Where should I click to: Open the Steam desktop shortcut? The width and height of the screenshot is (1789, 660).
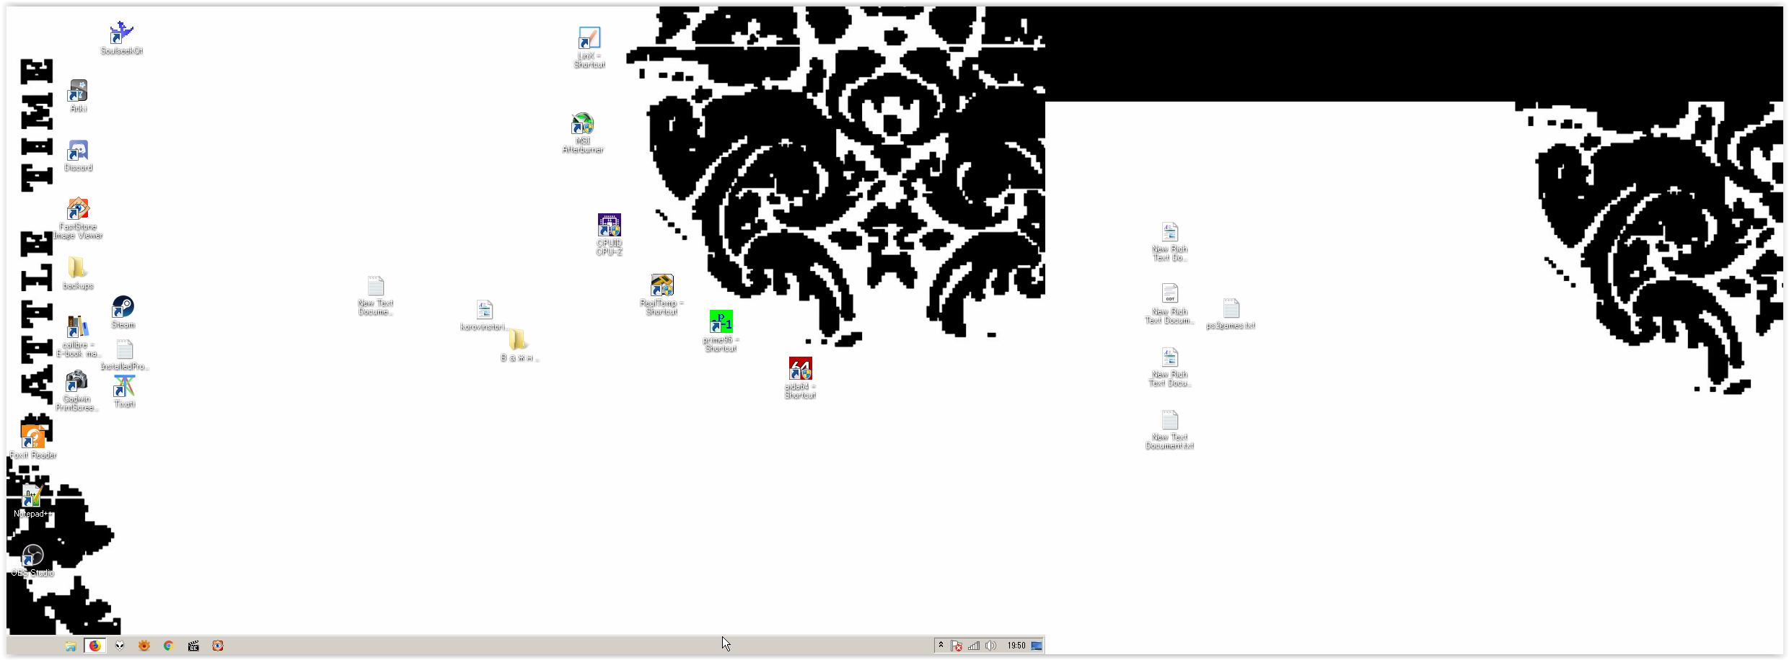(123, 308)
